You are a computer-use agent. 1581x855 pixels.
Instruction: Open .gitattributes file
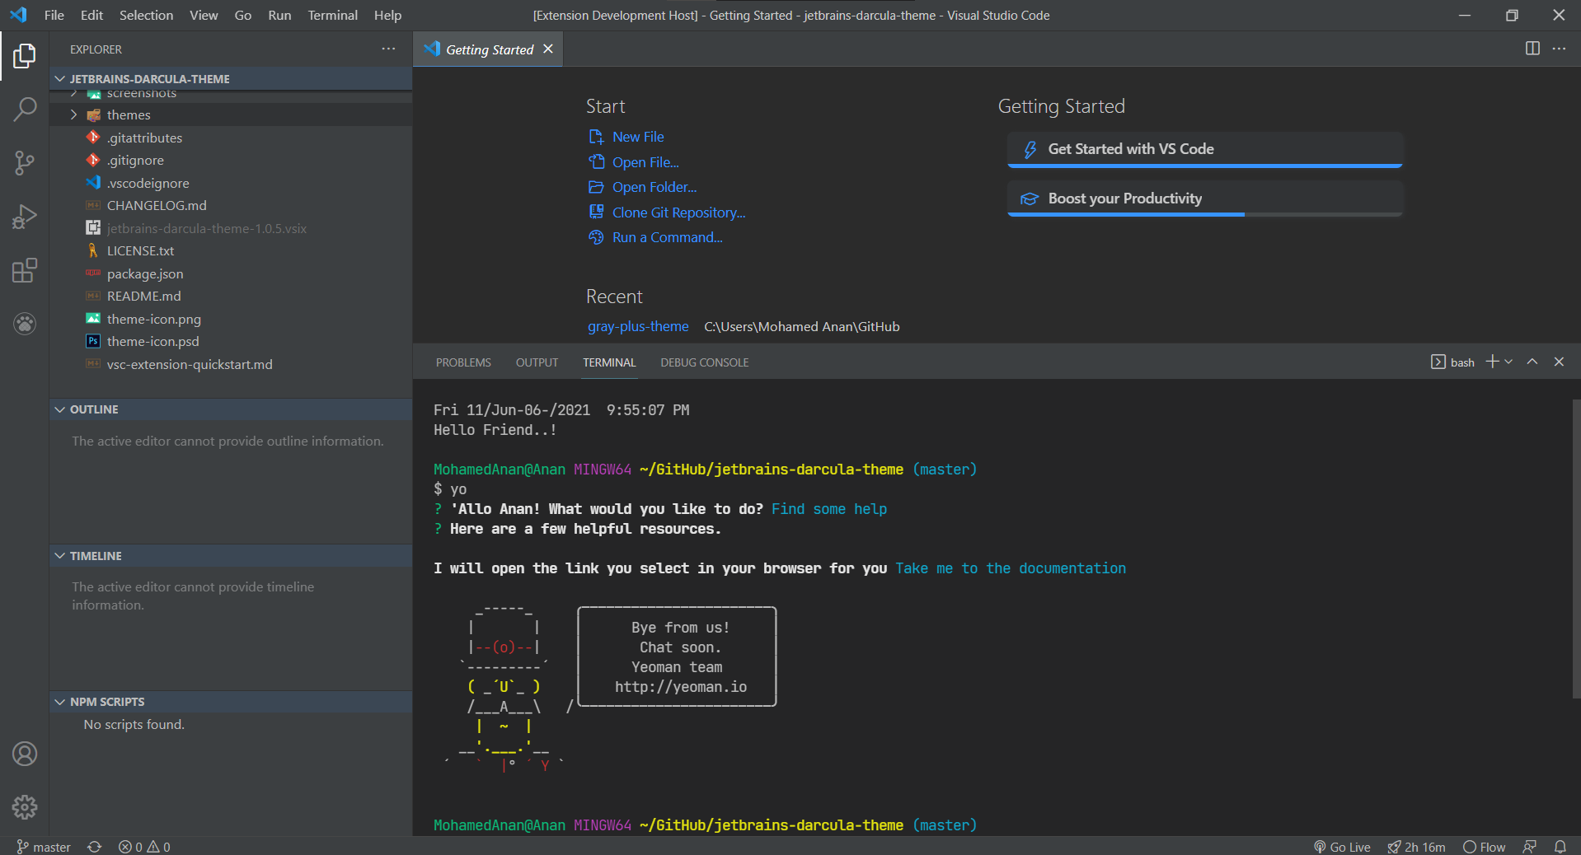(x=231, y=138)
